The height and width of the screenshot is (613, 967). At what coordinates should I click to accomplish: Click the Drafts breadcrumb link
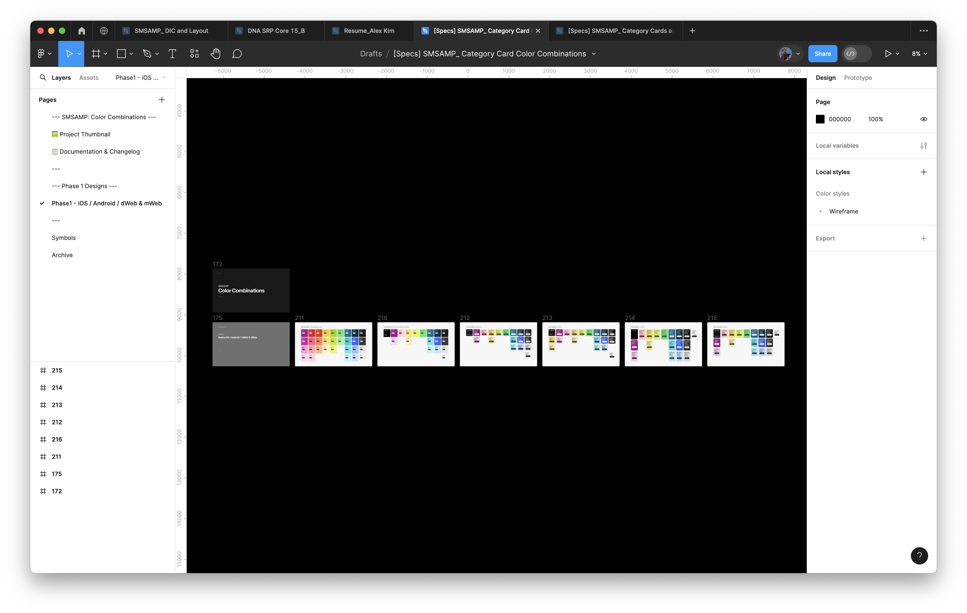pyautogui.click(x=371, y=54)
